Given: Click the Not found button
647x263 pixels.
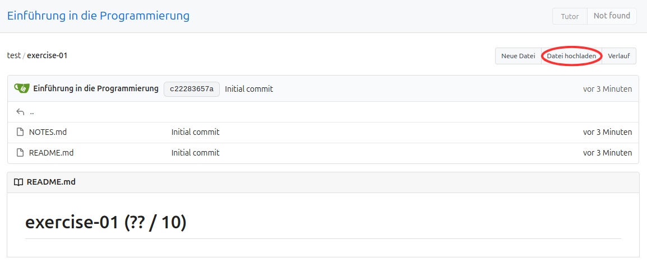Looking at the screenshot, I should 612,16.
